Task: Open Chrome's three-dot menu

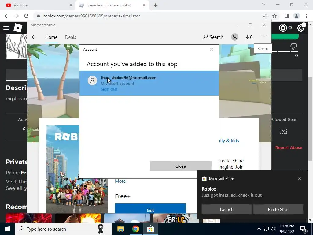Action: [x=306, y=16]
